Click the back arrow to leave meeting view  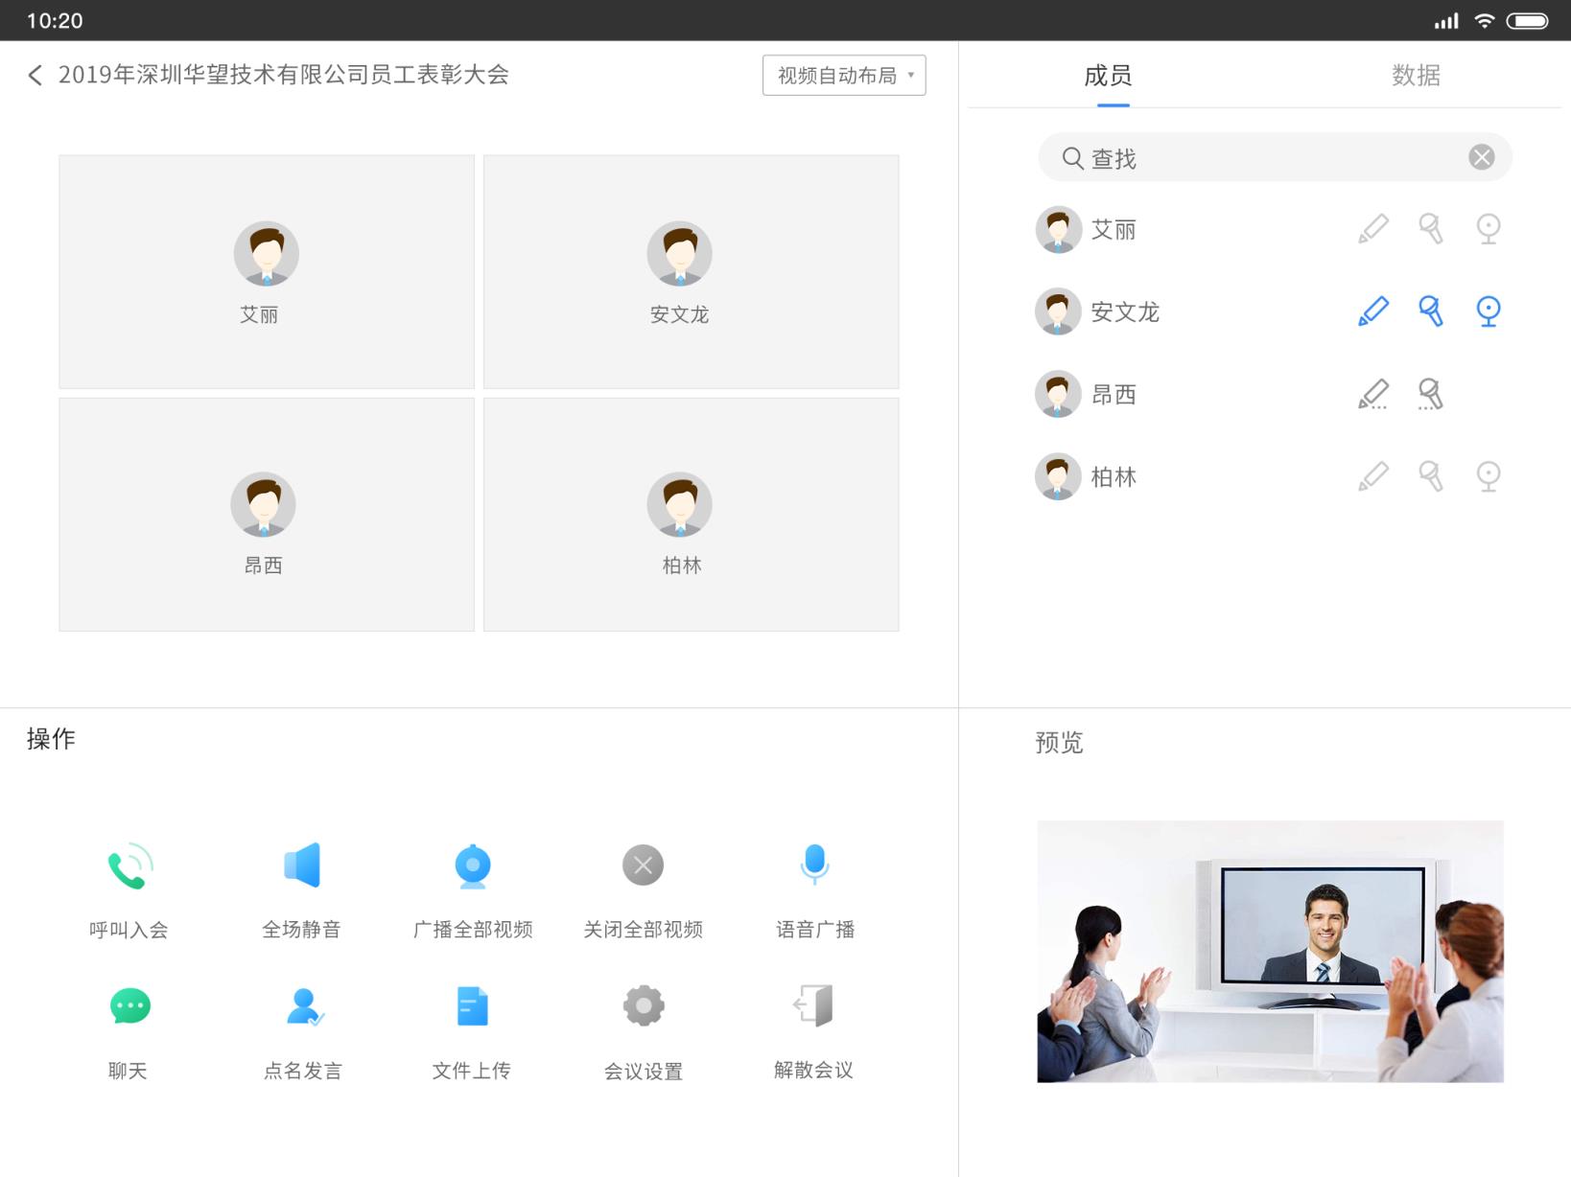click(x=35, y=75)
